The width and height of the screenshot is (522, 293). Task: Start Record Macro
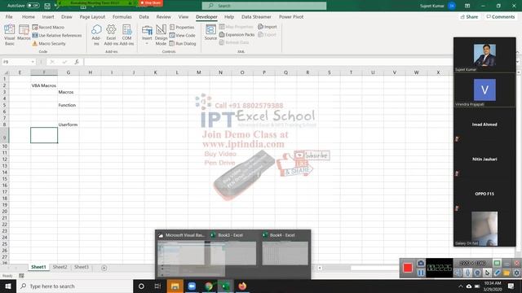tap(48, 27)
